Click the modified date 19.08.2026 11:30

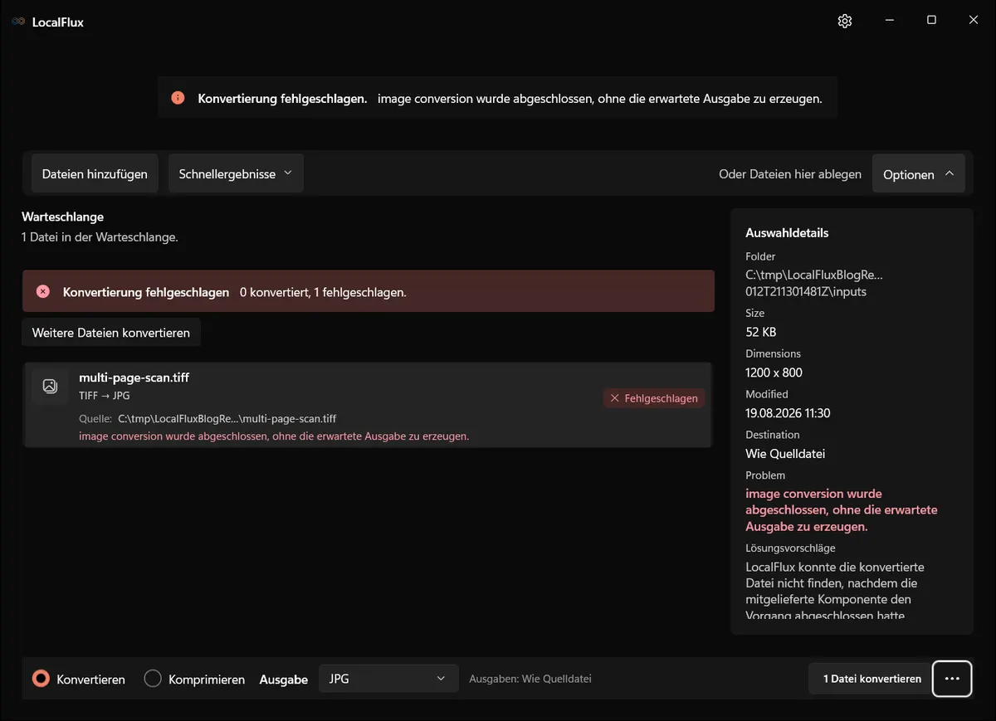point(788,413)
